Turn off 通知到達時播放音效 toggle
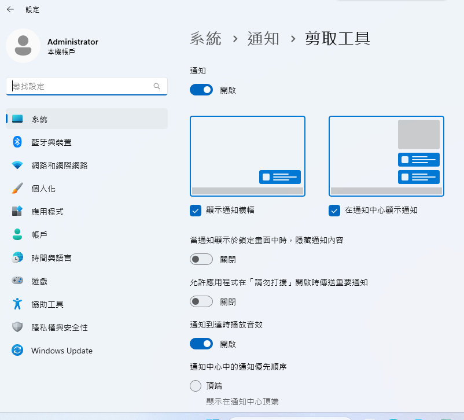 201,344
